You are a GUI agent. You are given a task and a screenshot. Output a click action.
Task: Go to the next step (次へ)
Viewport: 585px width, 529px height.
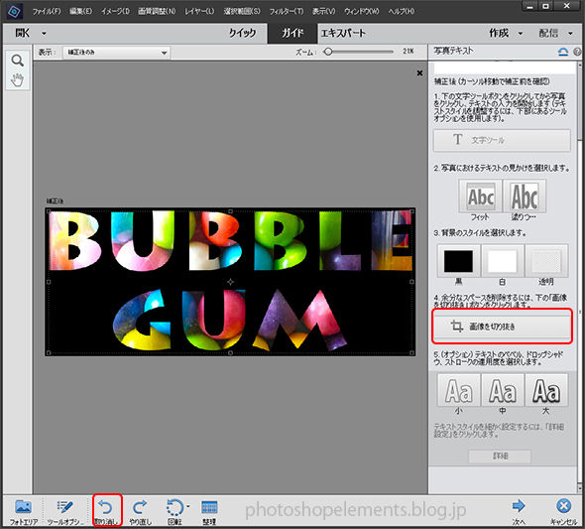pyautogui.click(x=519, y=512)
